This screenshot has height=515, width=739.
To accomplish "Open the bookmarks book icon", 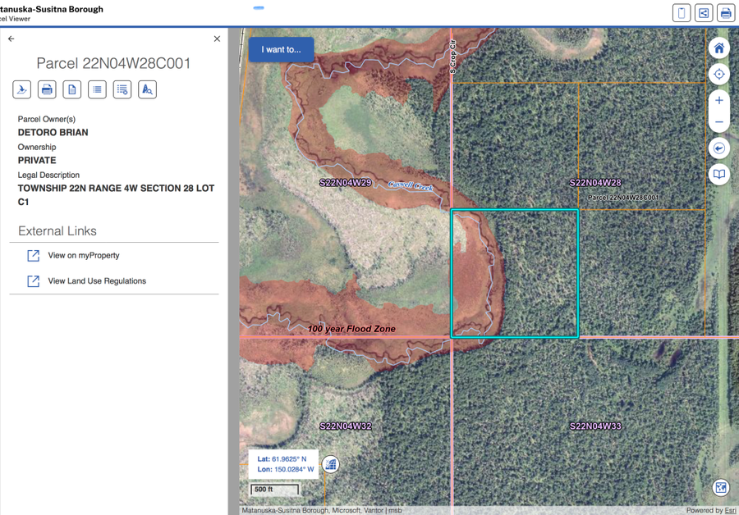I will [718, 175].
